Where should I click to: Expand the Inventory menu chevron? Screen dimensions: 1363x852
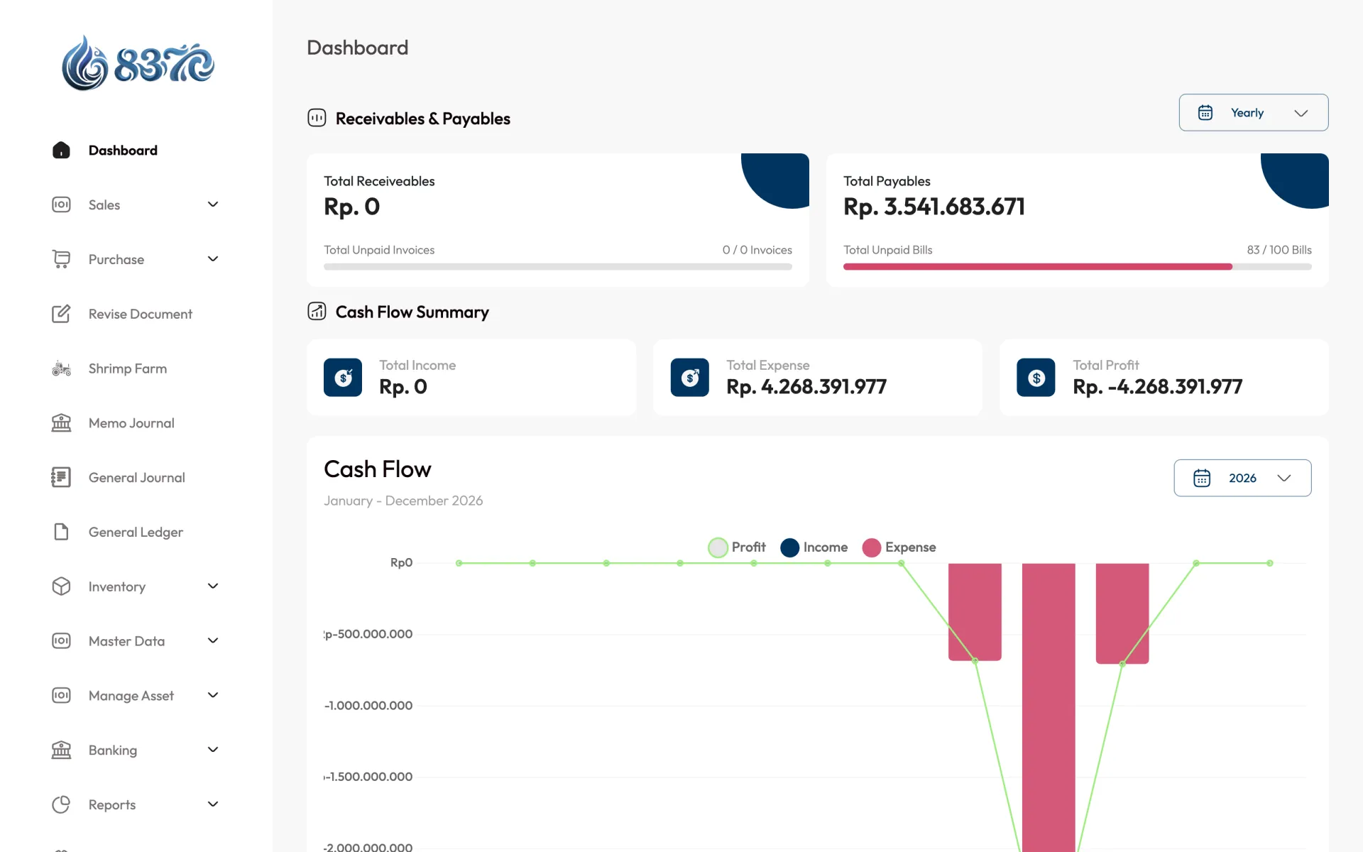pos(213,586)
